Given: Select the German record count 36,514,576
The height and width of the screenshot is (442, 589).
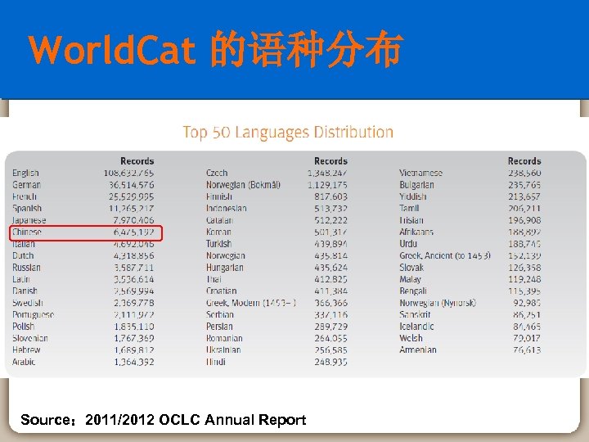Looking at the screenshot, I should pyautogui.click(x=132, y=185).
